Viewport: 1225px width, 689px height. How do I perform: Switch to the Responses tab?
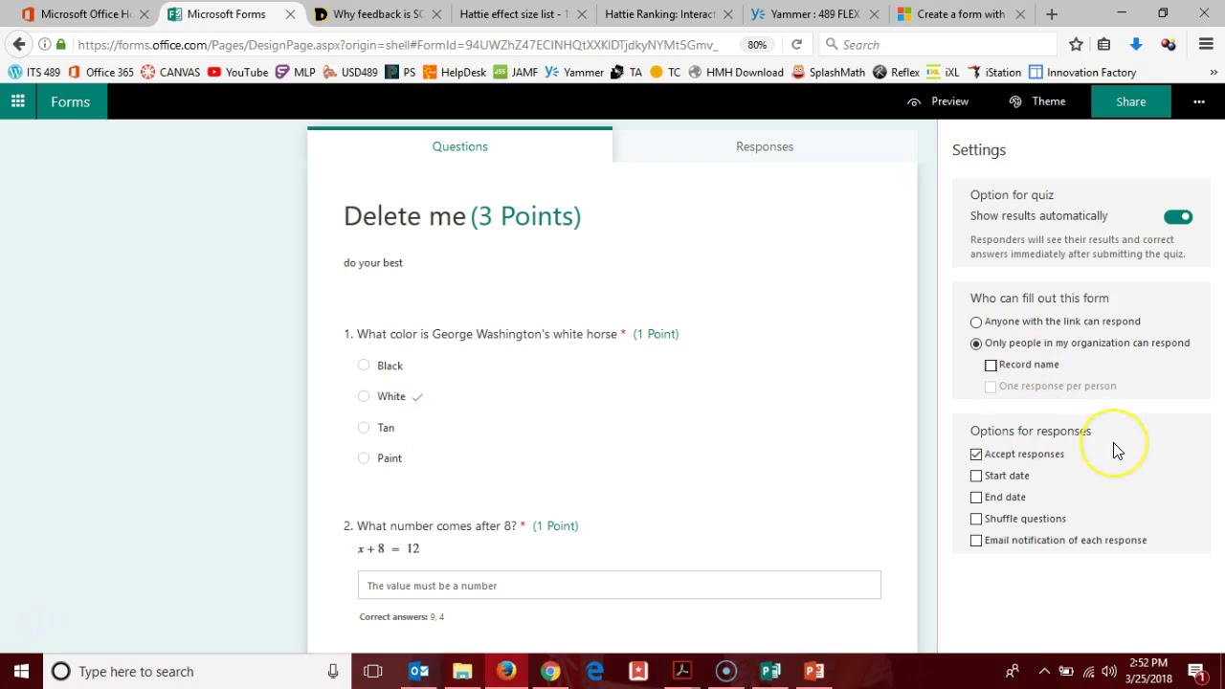pyautogui.click(x=765, y=146)
